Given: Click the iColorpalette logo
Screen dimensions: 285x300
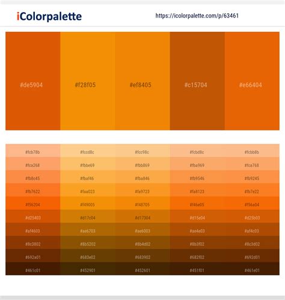Looking at the screenshot, I should (49, 16).
